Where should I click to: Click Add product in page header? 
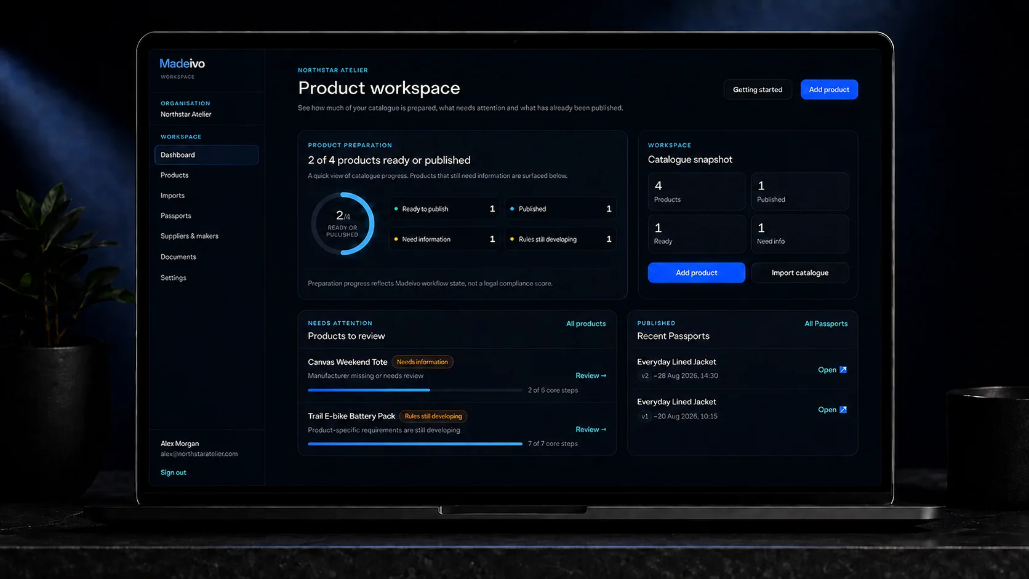(x=829, y=90)
